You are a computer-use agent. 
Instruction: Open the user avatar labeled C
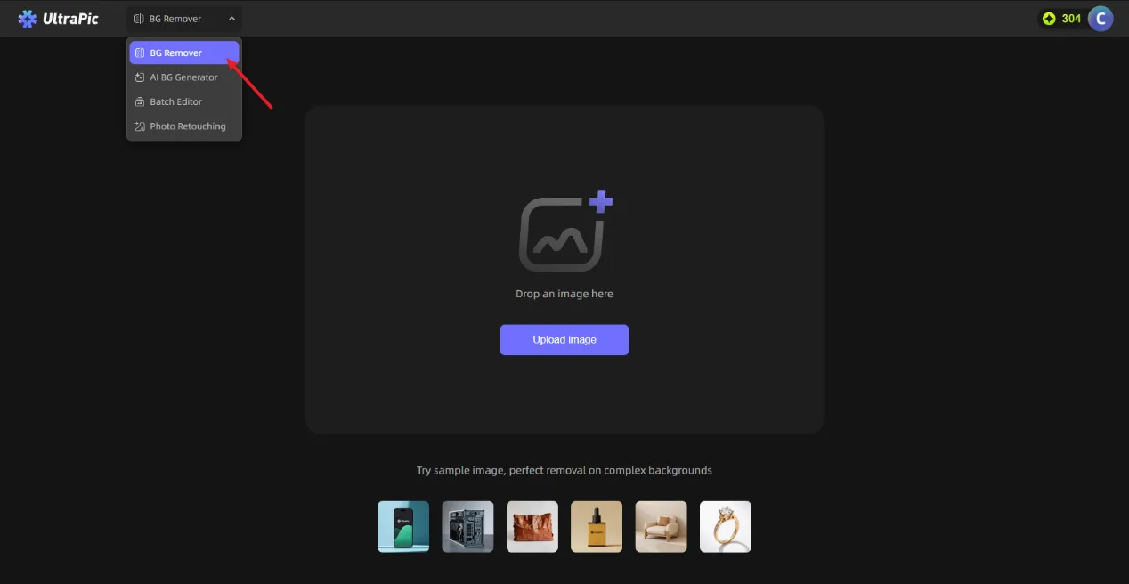[x=1101, y=19]
